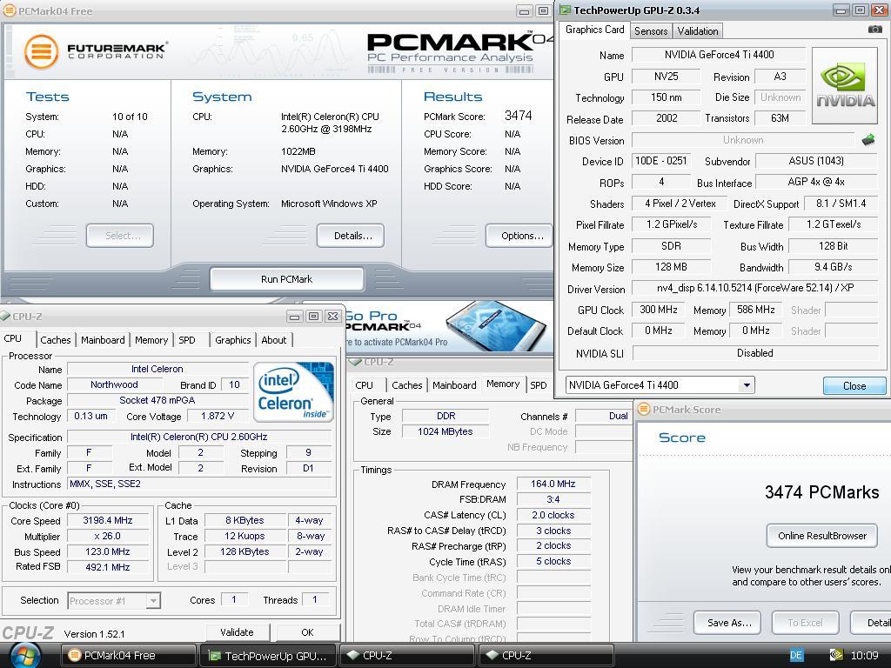Open the About tab in CPU-Z

pyautogui.click(x=274, y=340)
